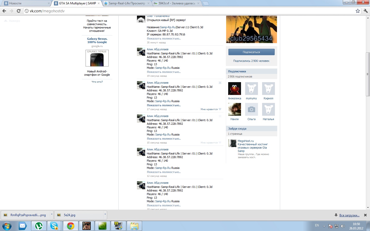Open the Зайди сюда section header
Screen dimensions: 370x231
[x=252, y=129]
